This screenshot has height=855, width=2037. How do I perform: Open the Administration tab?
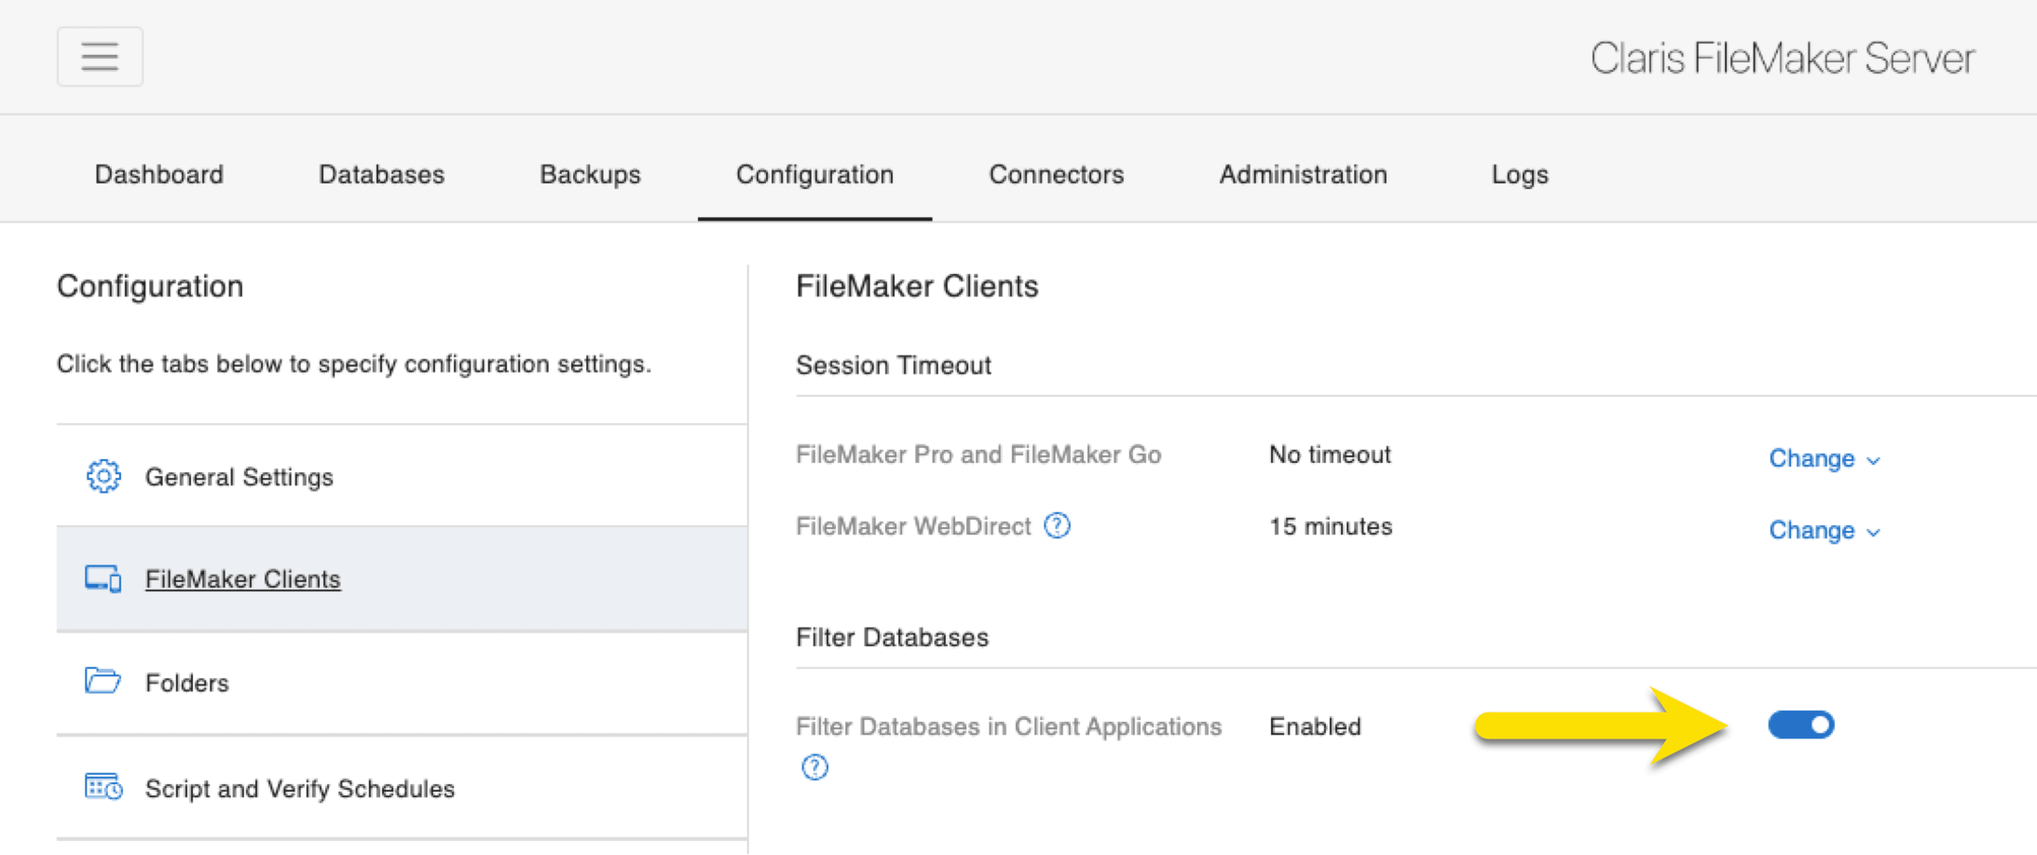[x=1303, y=174]
